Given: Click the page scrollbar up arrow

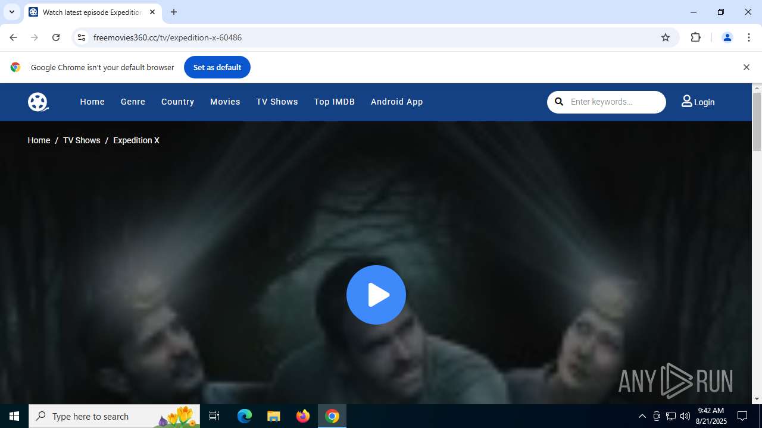Looking at the screenshot, I should (x=757, y=89).
